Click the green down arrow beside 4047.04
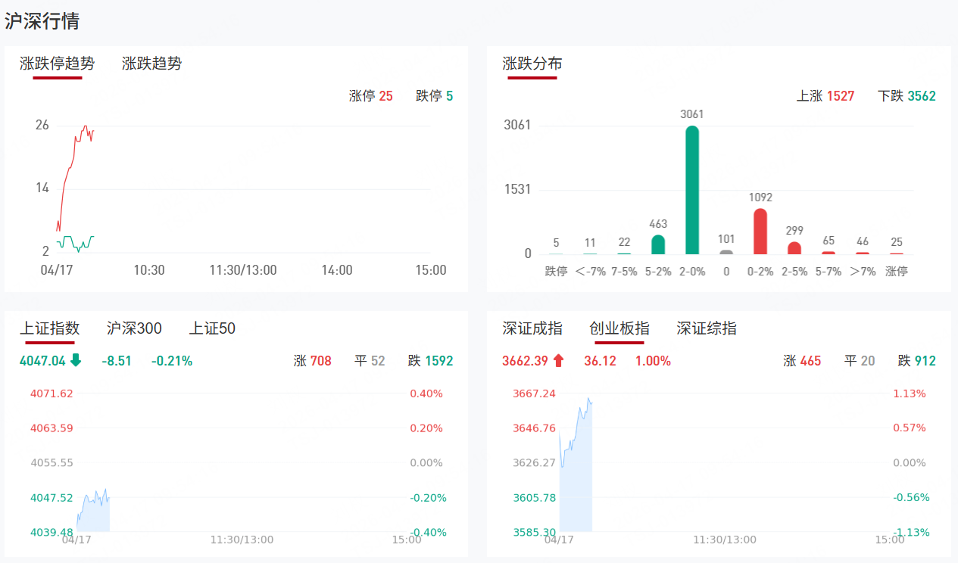 pyautogui.click(x=76, y=361)
